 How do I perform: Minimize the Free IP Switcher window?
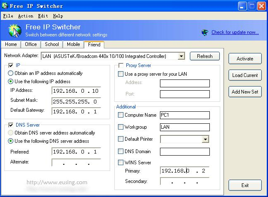[242, 6]
